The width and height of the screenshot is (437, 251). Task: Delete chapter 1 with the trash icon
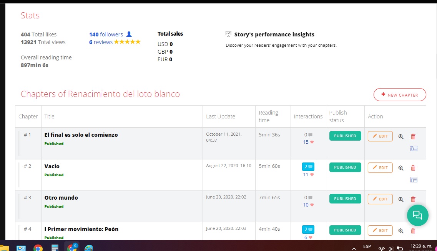[413, 136]
